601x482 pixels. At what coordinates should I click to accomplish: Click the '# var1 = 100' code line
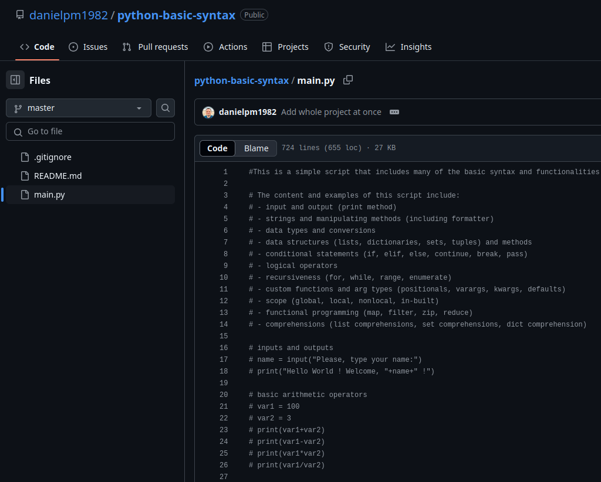pos(274,406)
